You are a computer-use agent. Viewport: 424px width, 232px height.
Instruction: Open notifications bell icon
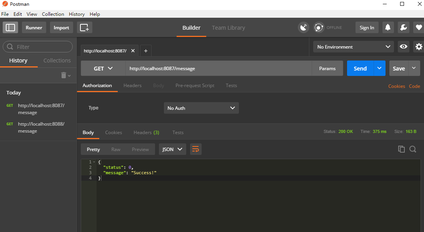pos(388,27)
